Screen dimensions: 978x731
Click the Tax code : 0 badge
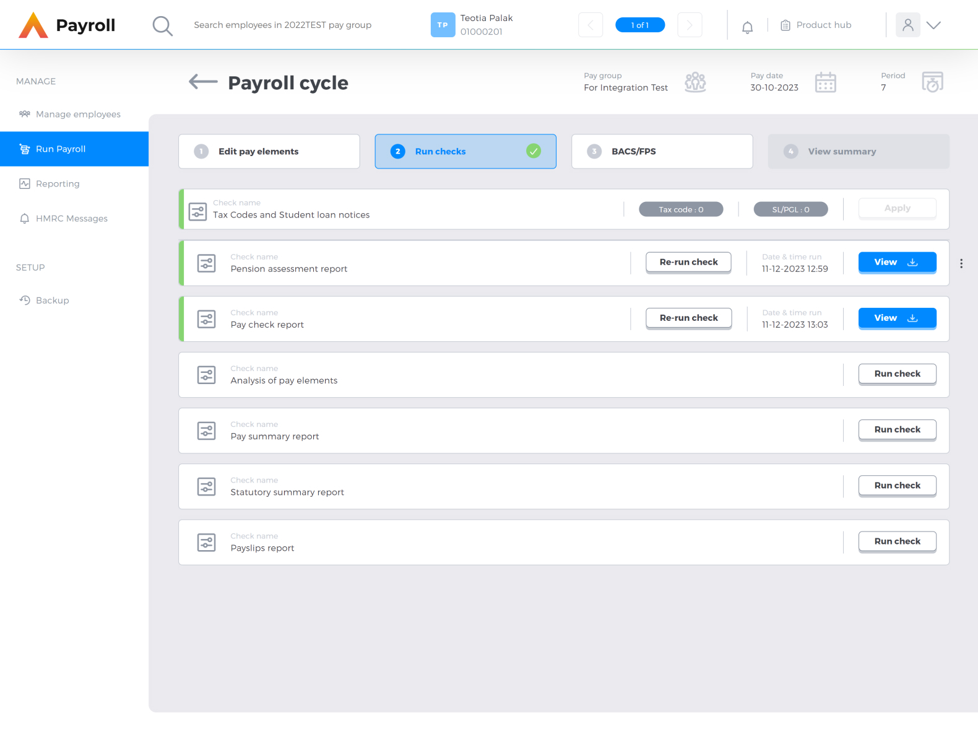pyautogui.click(x=681, y=209)
